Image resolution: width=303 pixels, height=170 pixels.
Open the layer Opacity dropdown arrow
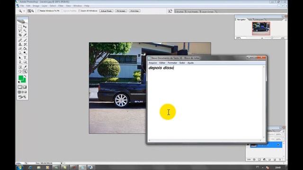click(283, 134)
